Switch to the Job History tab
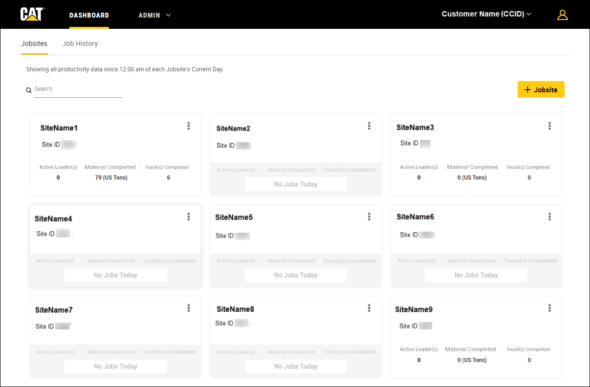 (x=80, y=43)
